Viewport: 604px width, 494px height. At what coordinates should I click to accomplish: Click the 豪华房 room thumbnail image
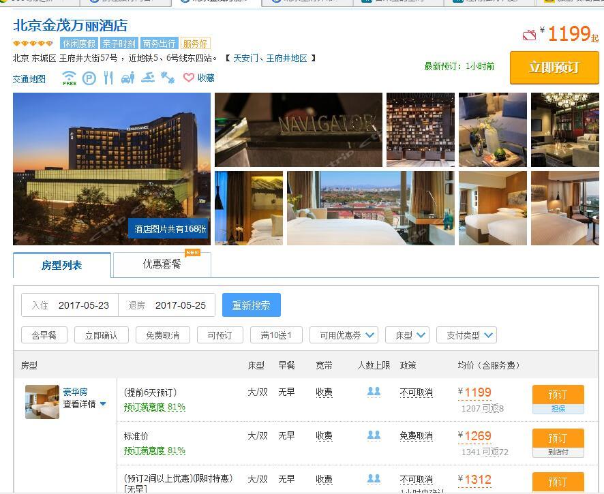tap(42, 401)
